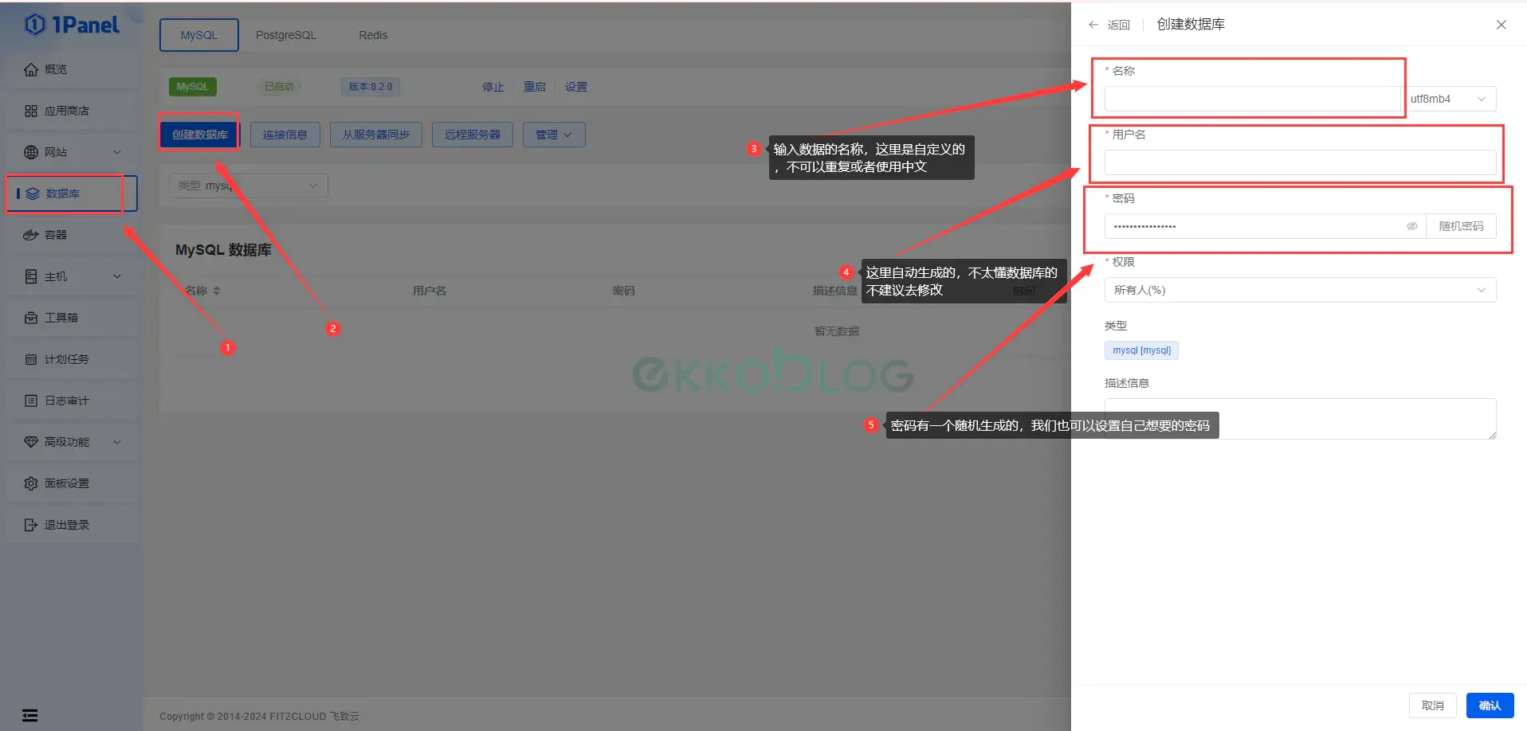Switch to the PostgreSQL tab

click(x=286, y=35)
